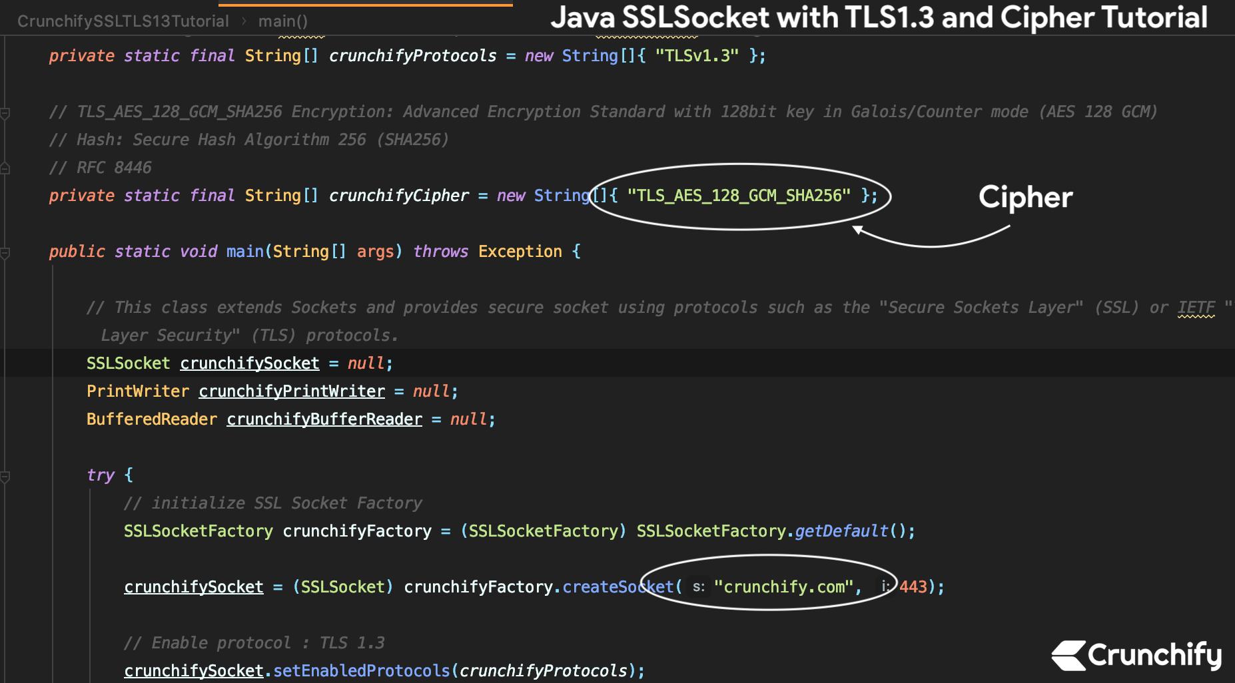Fold the try block using its gutter arrow
The width and height of the screenshot is (1235, 683).
click(5, 477)
